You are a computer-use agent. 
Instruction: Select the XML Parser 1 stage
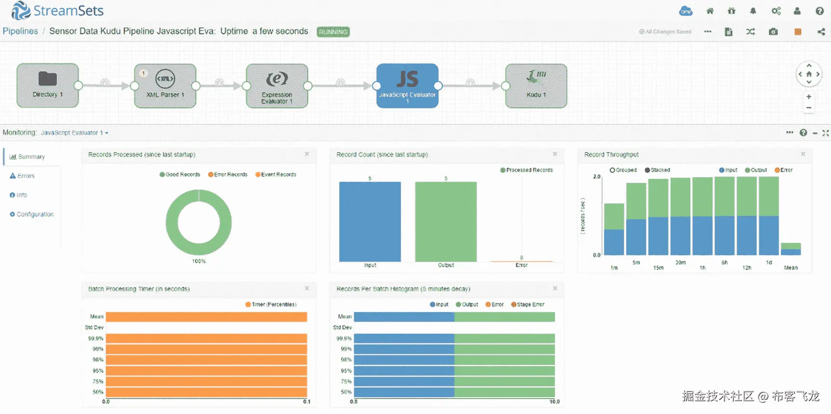coord(165,86)
